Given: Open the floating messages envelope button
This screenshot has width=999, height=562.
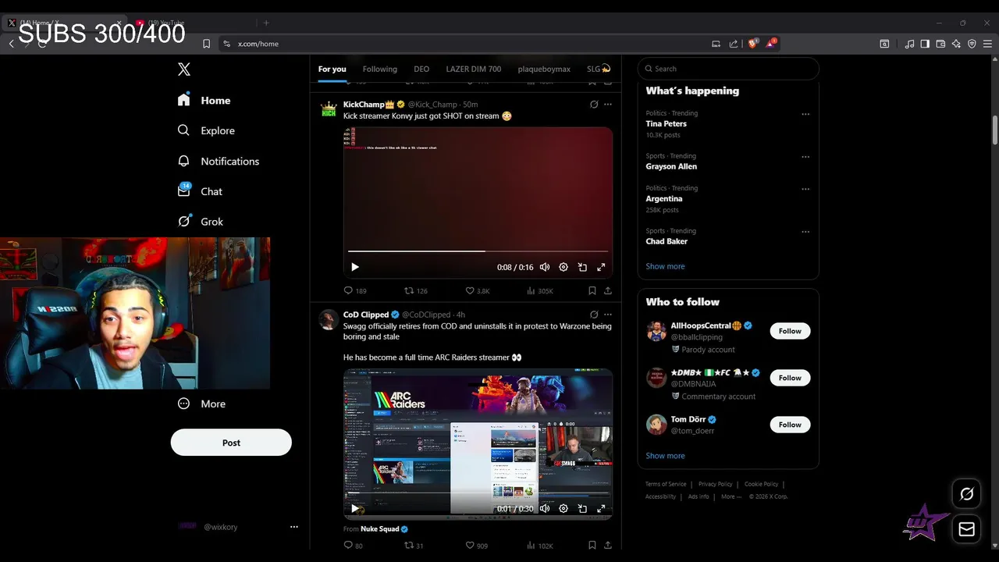Looking at the screenshot, I should [967, 529].
